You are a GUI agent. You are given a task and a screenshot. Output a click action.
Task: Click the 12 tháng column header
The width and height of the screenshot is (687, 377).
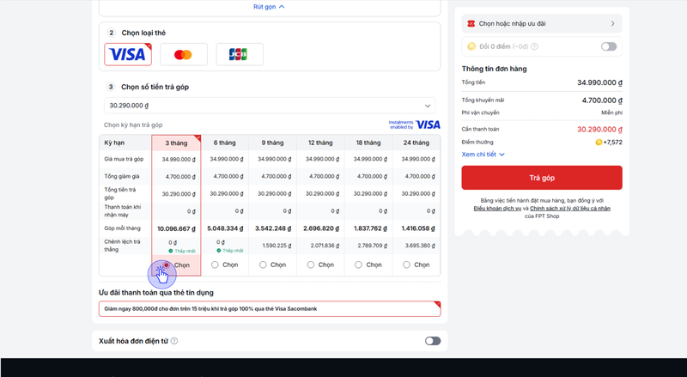click(320, 143)
